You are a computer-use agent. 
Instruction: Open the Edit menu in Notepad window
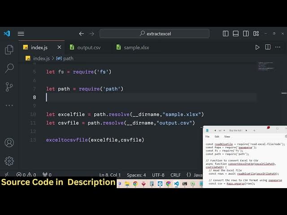point(217,137)
